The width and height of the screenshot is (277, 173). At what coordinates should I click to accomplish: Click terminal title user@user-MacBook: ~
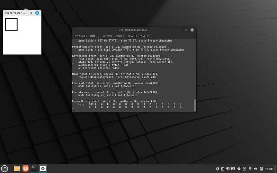pyautogui.click(x=134, y=30)
